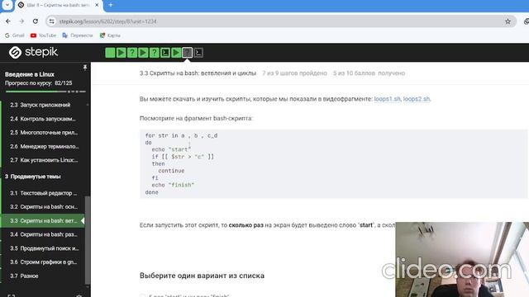
Task: Pin the course sidebar
Action: [85, 68]
